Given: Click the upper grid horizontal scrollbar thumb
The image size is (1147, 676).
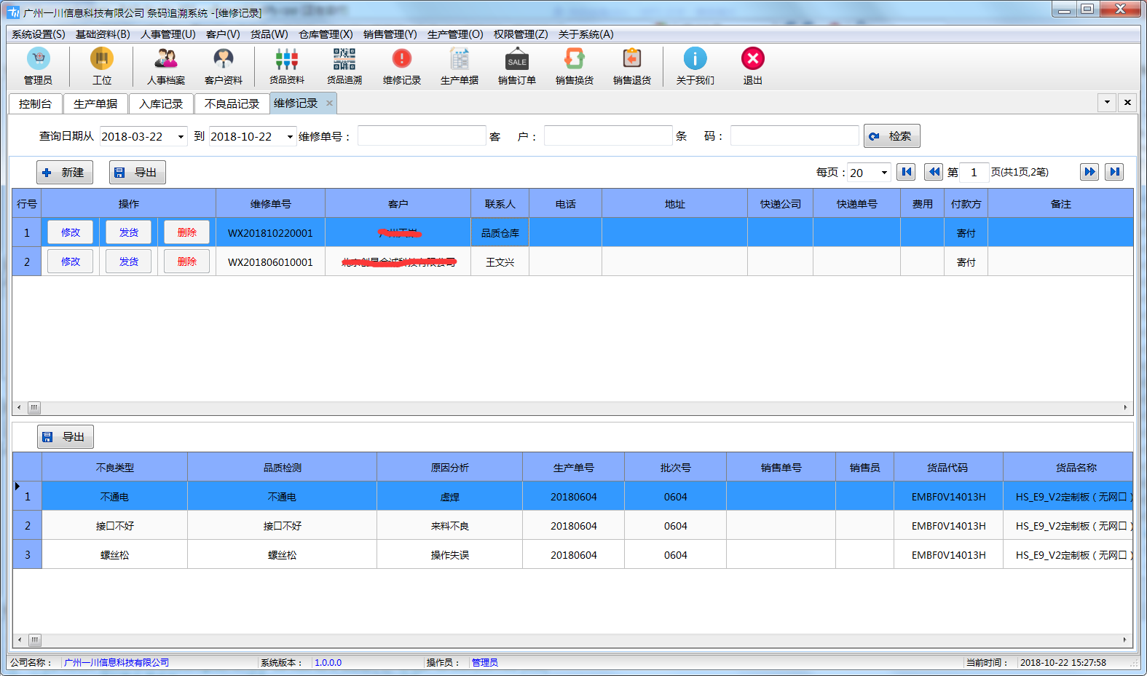Looking at the screenshot, I should point(34,408).
